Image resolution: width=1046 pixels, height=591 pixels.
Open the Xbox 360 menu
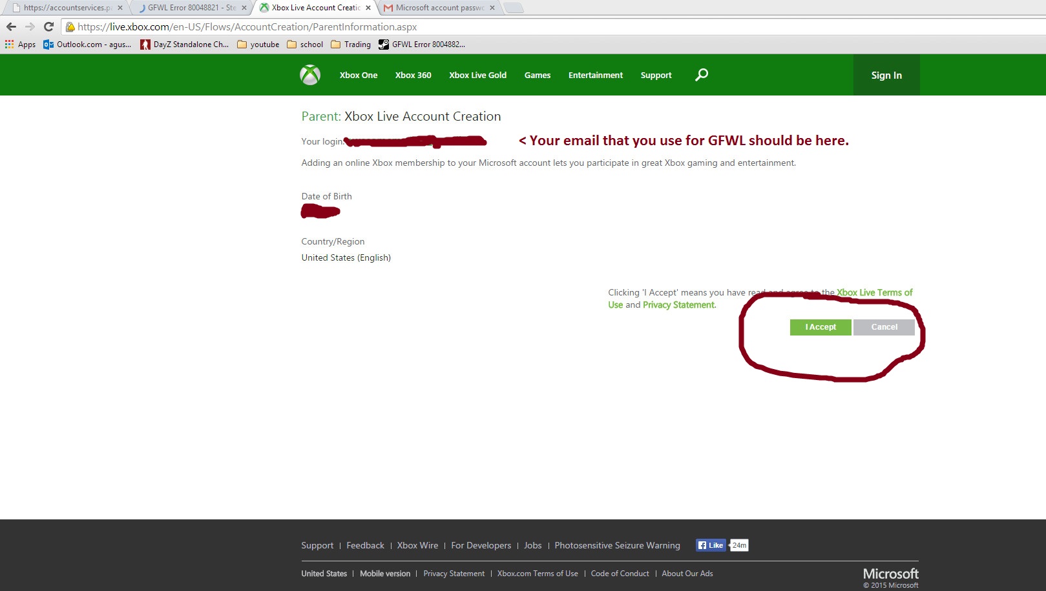pyautogui.click(x=413, y=75)
